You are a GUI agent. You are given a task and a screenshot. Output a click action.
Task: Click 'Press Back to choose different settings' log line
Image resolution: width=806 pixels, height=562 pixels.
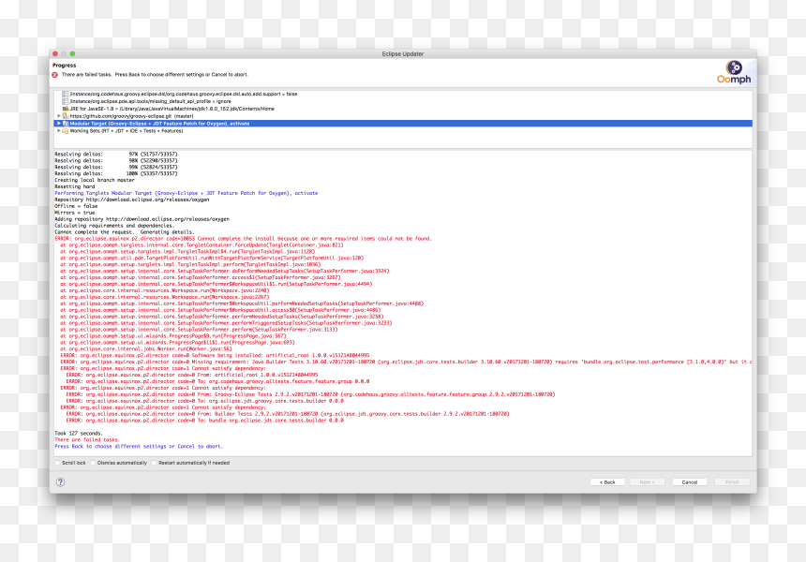(139, 447)
